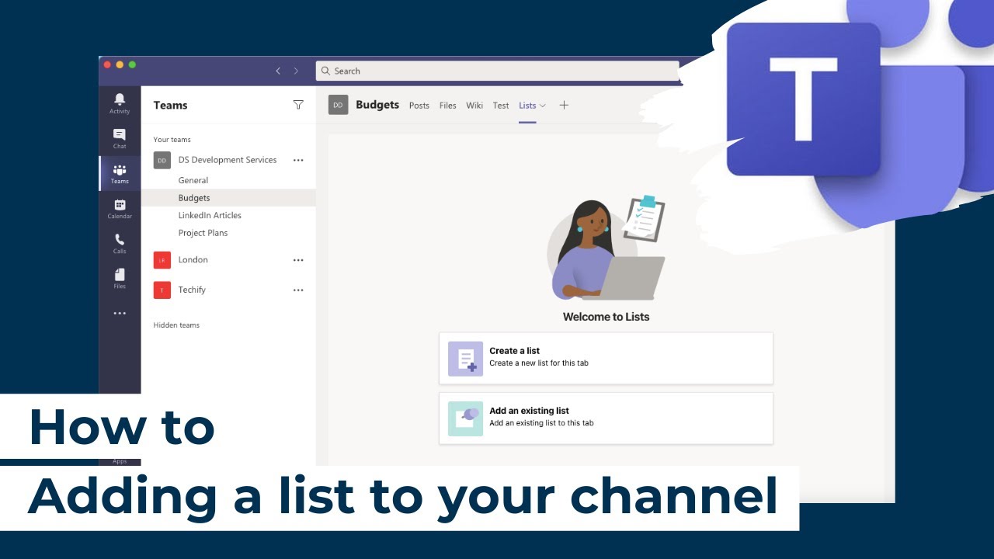Screen dimensions: 994x559
Task: Click the filter funnel icon
Action: [x=298, y=105]
